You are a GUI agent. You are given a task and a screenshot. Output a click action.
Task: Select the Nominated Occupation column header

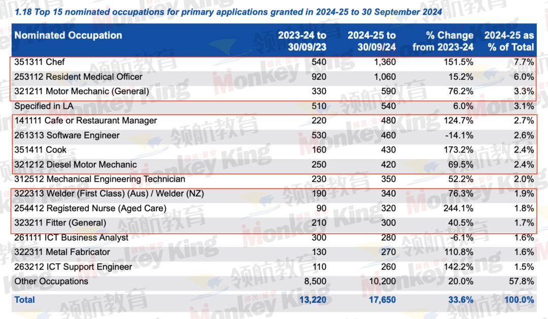pos(68,36)
